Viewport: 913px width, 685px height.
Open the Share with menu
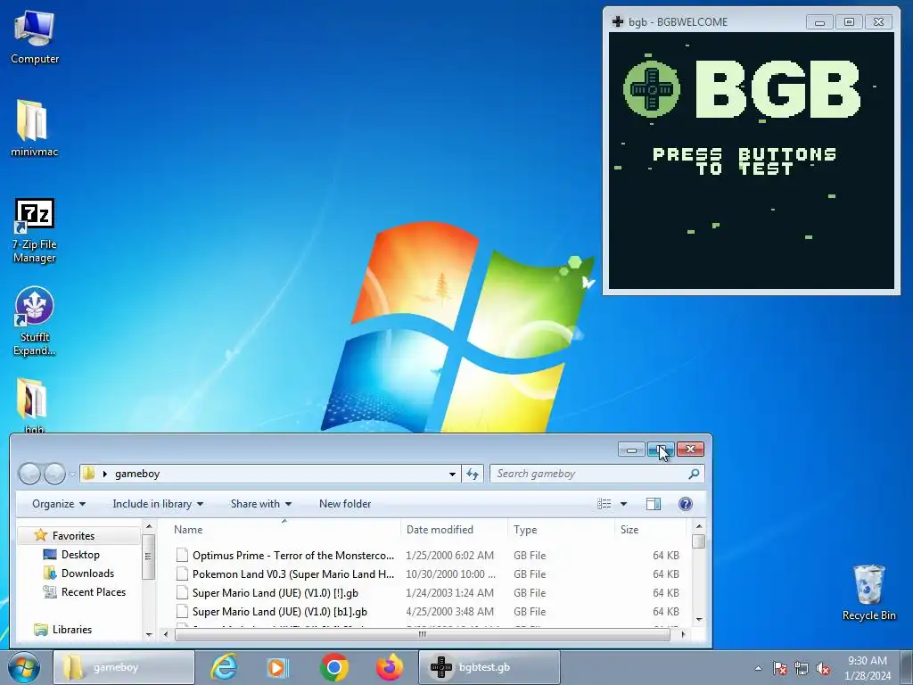261,504
